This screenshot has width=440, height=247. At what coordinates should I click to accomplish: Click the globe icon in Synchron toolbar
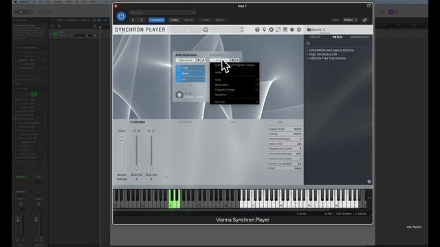click(x=292, y=30)
